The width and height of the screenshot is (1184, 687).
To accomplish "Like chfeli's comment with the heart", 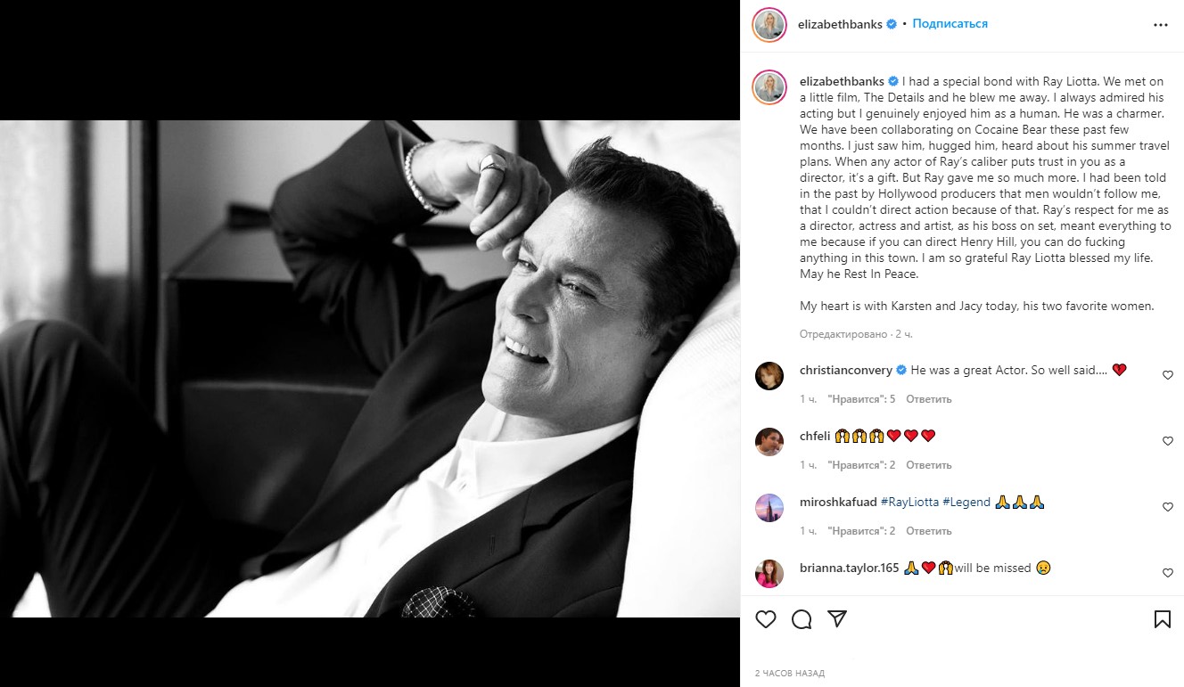I will point(1168,441).
